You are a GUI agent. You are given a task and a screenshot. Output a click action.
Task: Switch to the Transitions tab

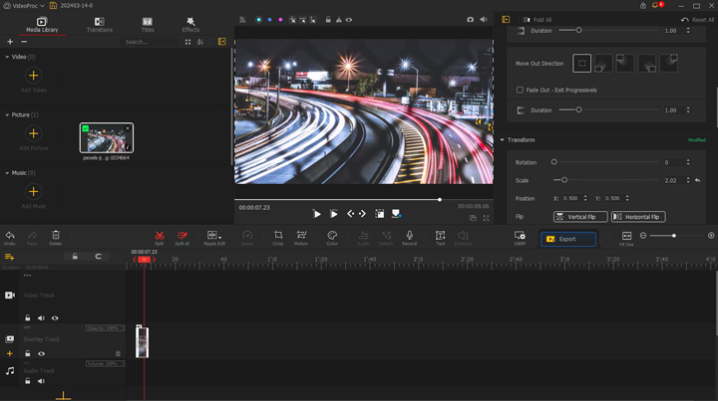[x=99, y=25]
